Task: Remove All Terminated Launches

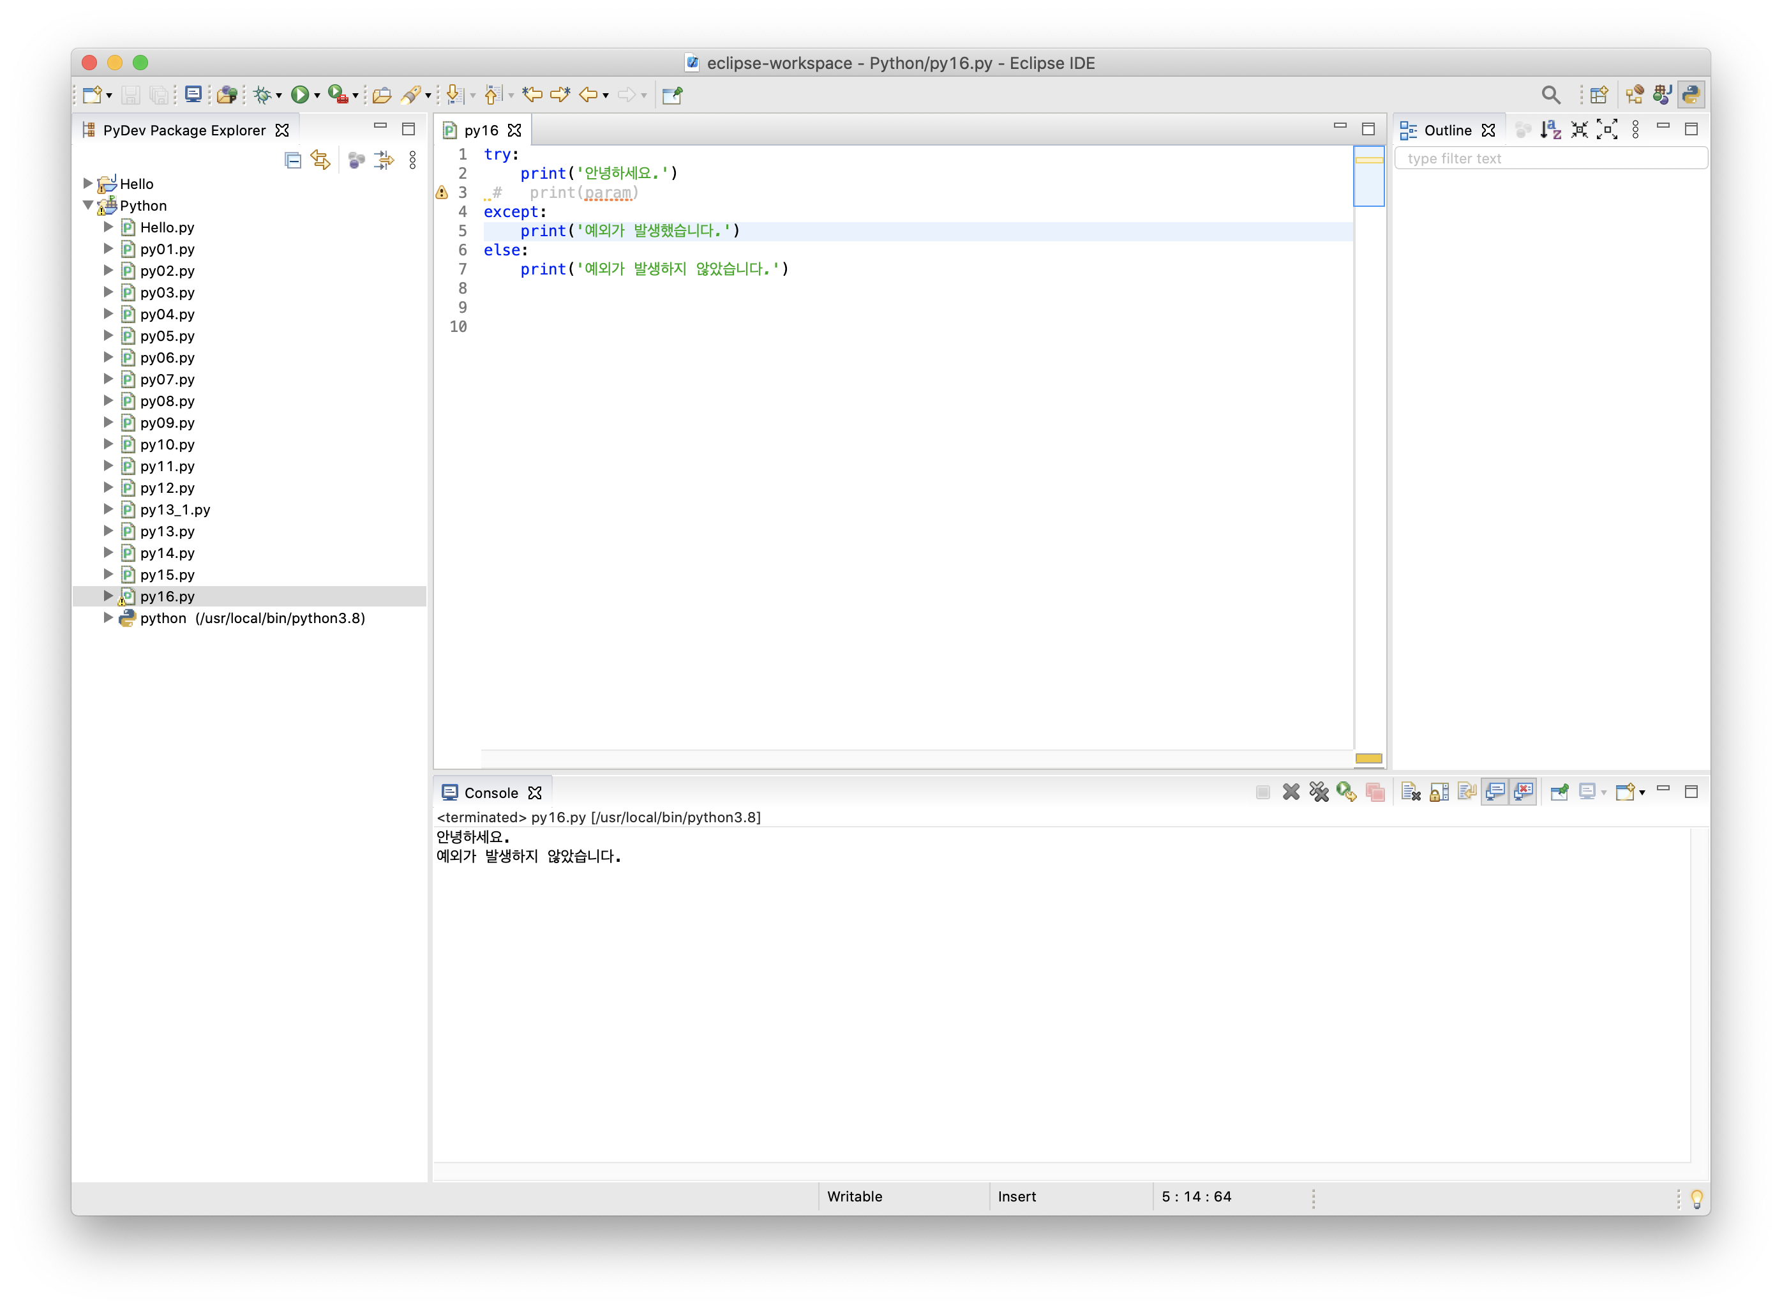Action: 1319,792
